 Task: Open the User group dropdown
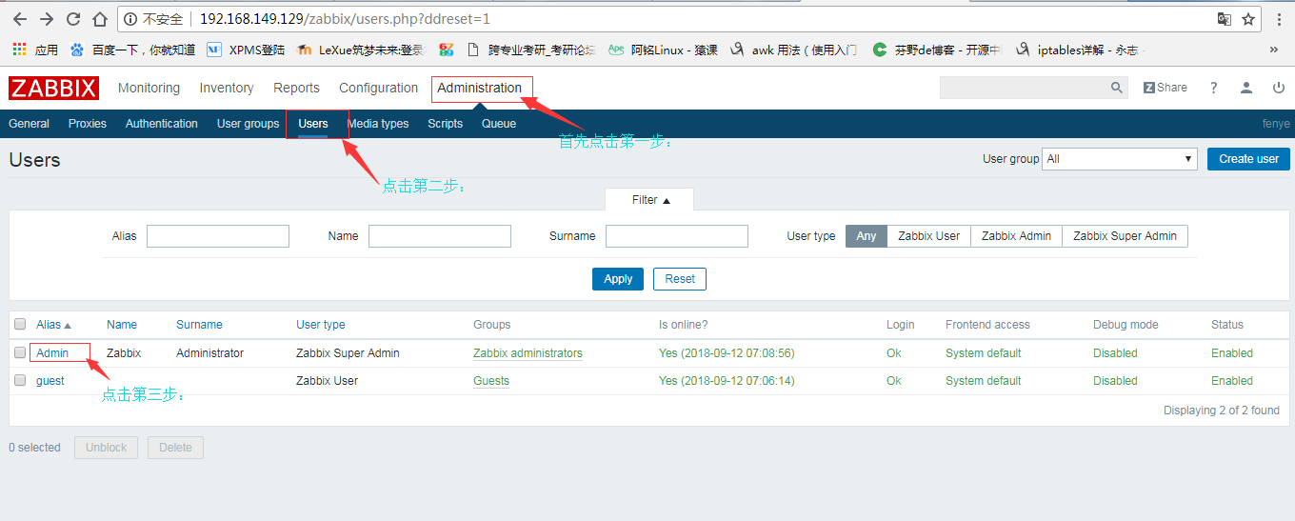coord(1120,159)
